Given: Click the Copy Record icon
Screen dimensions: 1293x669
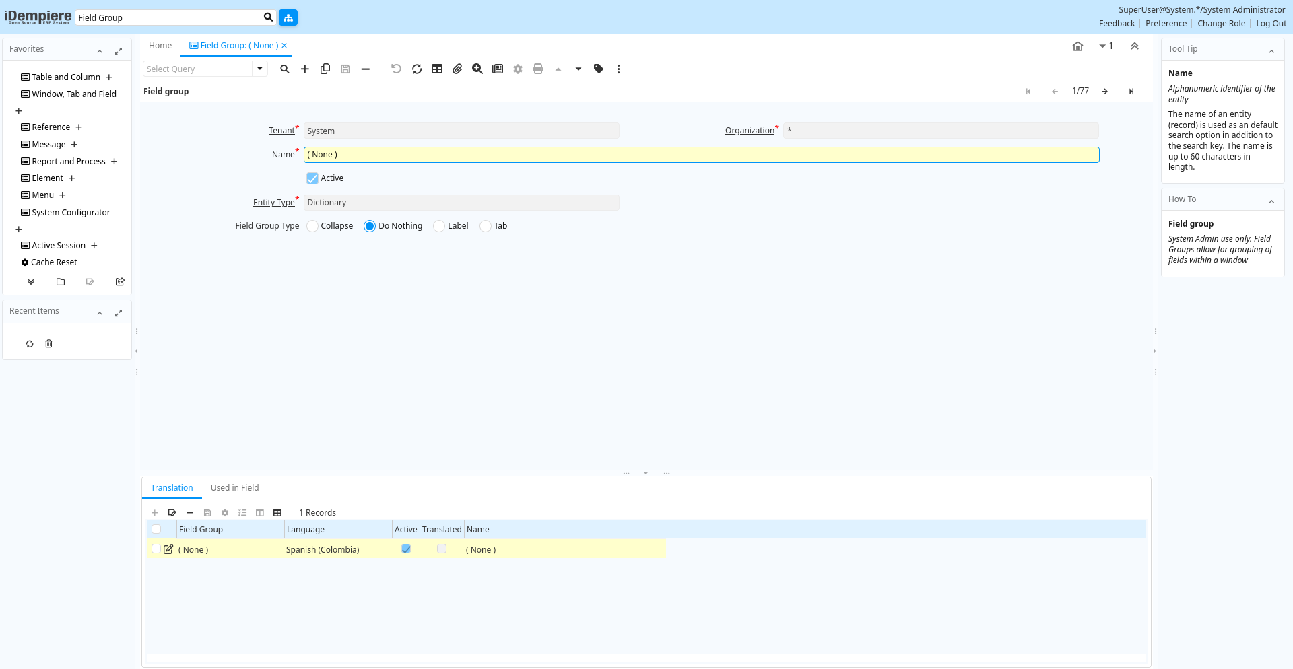Looking at the screenshot, I should [x=325, y=69].
